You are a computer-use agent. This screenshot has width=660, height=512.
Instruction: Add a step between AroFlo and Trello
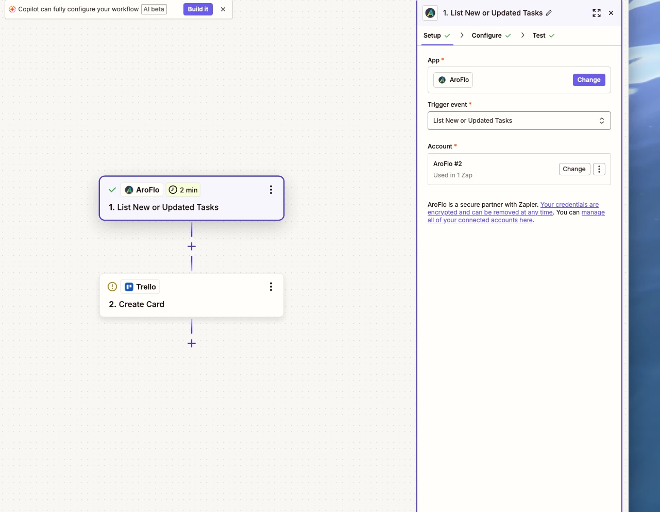pyautogui.click(x=192, y=246)
